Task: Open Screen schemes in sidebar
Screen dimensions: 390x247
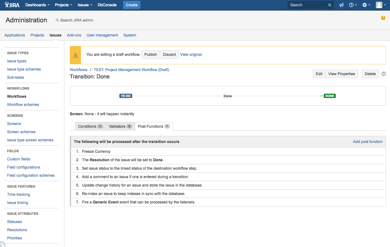Action: click(x=21, y=132)
